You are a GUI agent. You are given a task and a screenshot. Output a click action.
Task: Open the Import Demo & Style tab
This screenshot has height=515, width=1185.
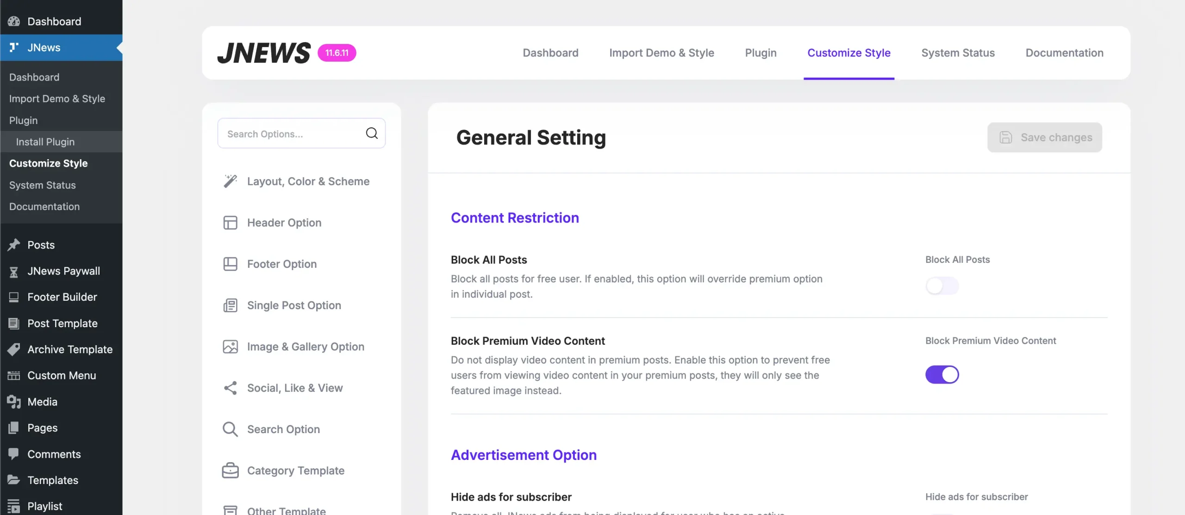[661, 53]
